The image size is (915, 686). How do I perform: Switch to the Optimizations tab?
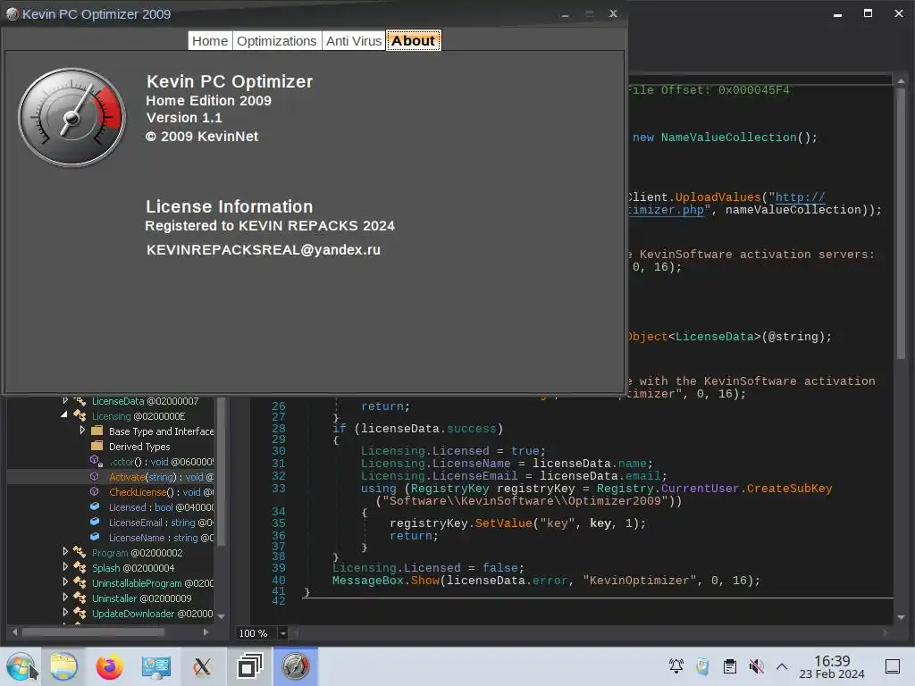point(277,41)
